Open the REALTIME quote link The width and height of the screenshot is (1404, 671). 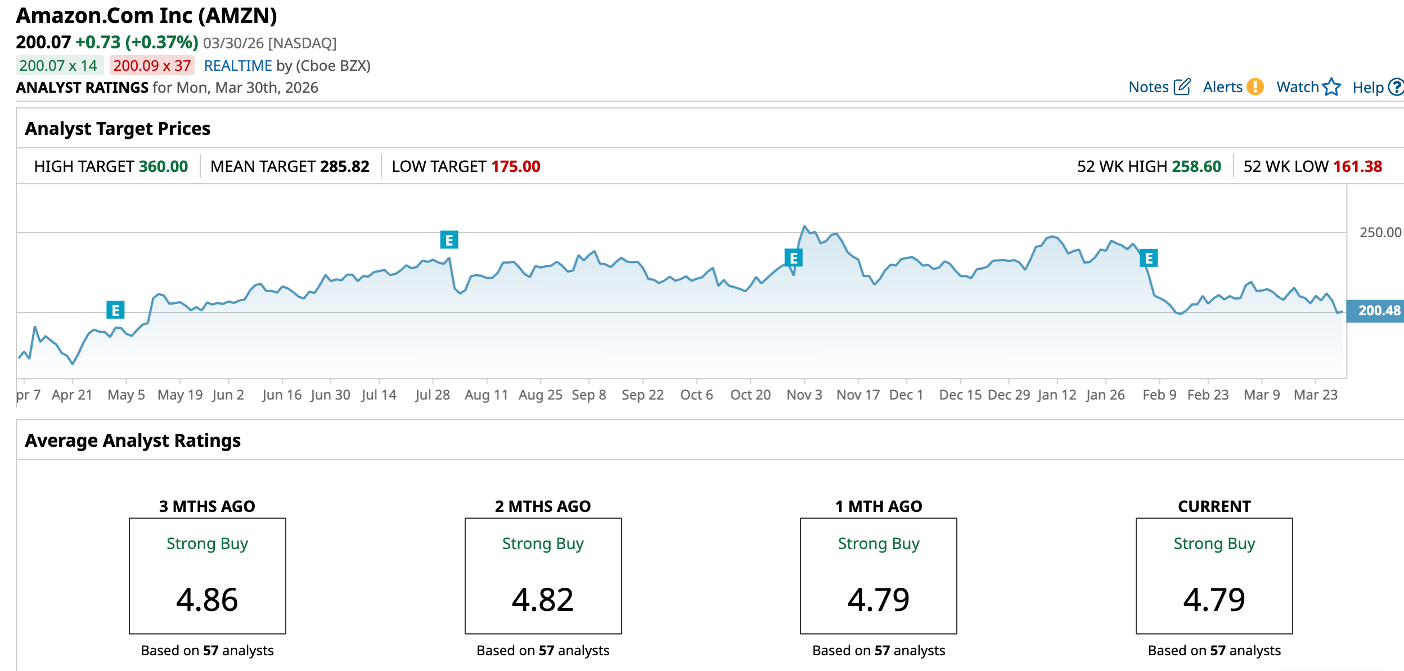point(238,66)
